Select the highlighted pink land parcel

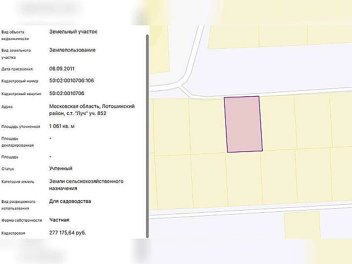[243, 124]
